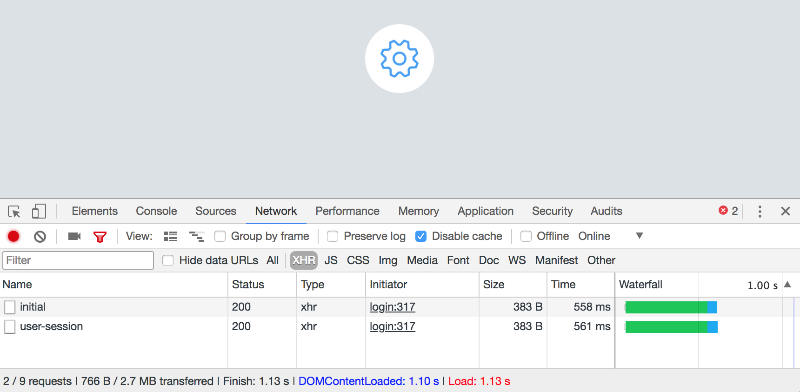Filter requests by WS
This screenshot has width=800, height=392.
pyautogui.click(x=517, y=260)
